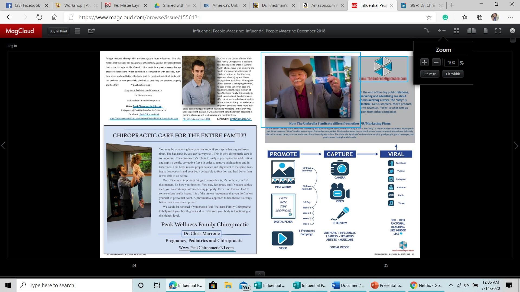This screenshot has height=292, width=520.
Task: Open Task View on taskbar
Action: (157, 285)
